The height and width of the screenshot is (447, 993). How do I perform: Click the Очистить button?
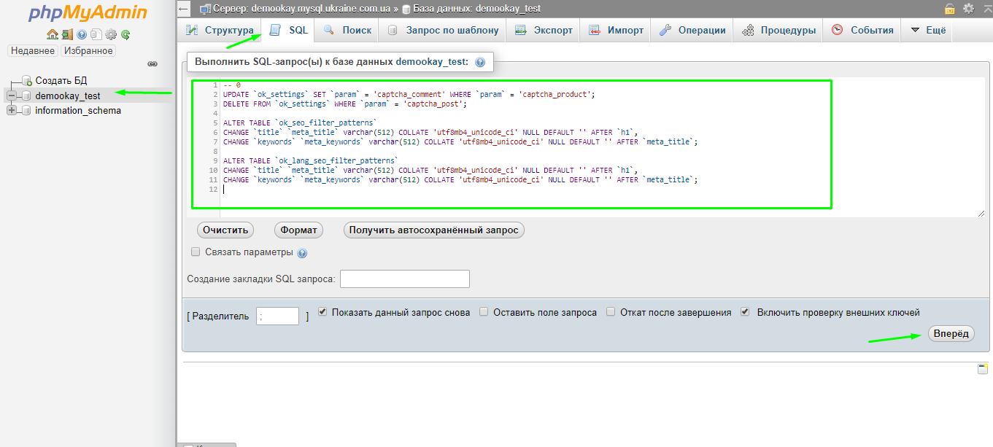coord(226,230)
